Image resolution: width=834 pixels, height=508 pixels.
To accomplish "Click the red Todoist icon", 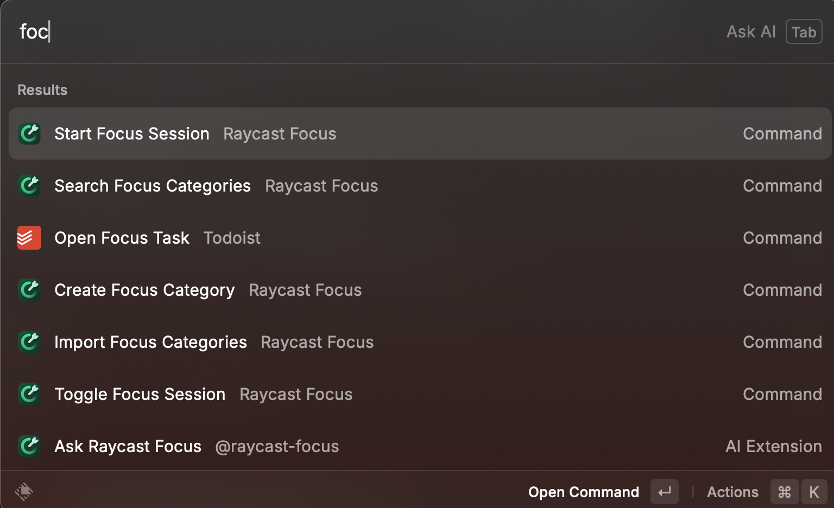I will [29, 238].
